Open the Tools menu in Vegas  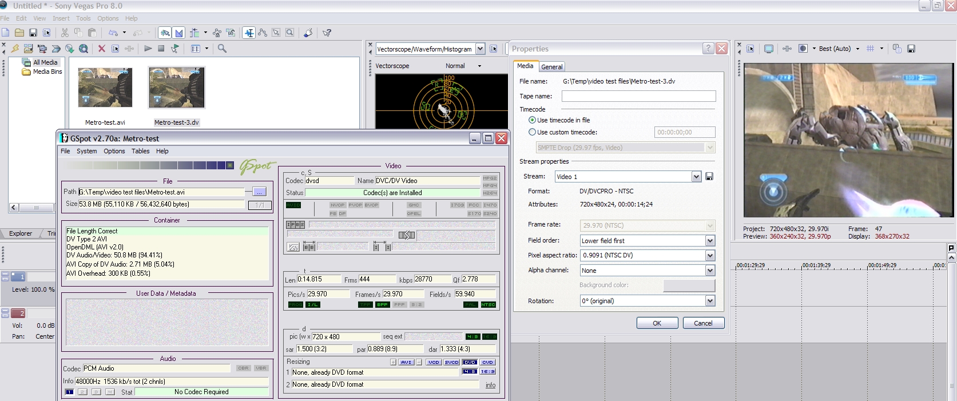(x=84, y=18)
